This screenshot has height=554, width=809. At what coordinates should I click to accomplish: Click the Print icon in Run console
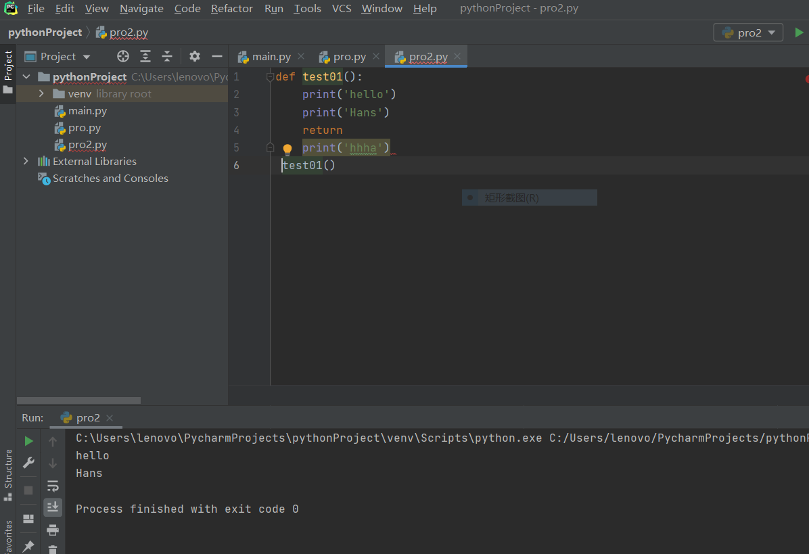(x=53, y=530)
